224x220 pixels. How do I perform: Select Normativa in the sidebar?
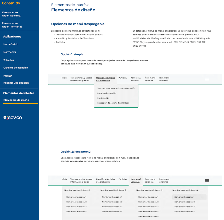point(10,52)
